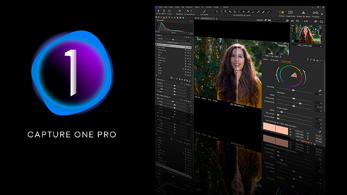Screen dimensions: 347x195
Task: Switch to Avanzado tab in Color Editor
Action: click(275, 60)
